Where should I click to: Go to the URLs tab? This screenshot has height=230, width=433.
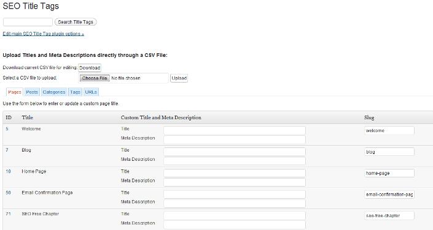click(x=91, y=92)
